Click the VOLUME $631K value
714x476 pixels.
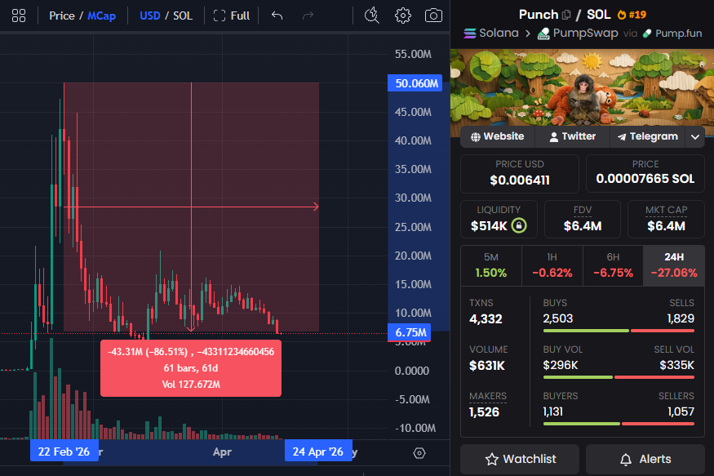pyautogui.click(x=487, y=365)
